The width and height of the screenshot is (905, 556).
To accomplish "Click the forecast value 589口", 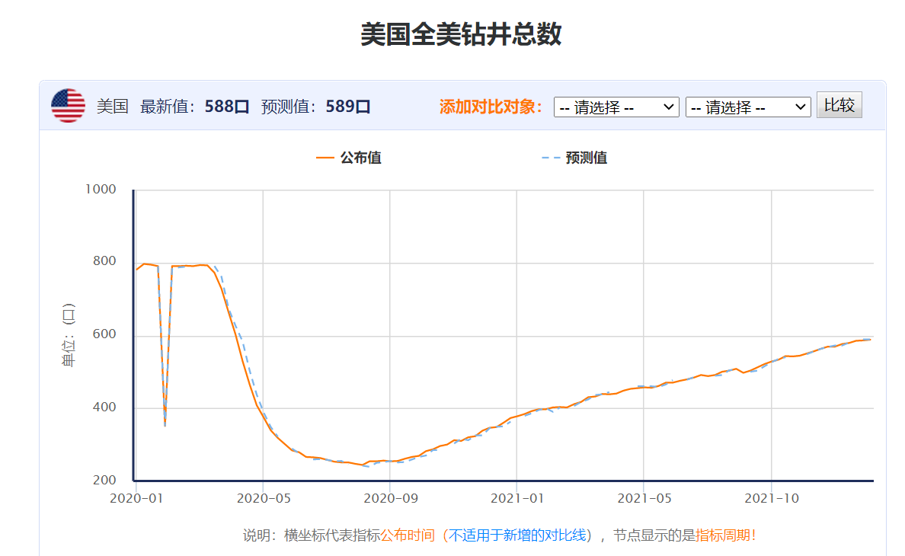I will click(347, 107).
